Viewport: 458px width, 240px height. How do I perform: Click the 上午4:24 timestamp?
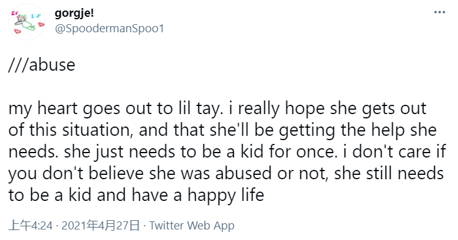30,225
